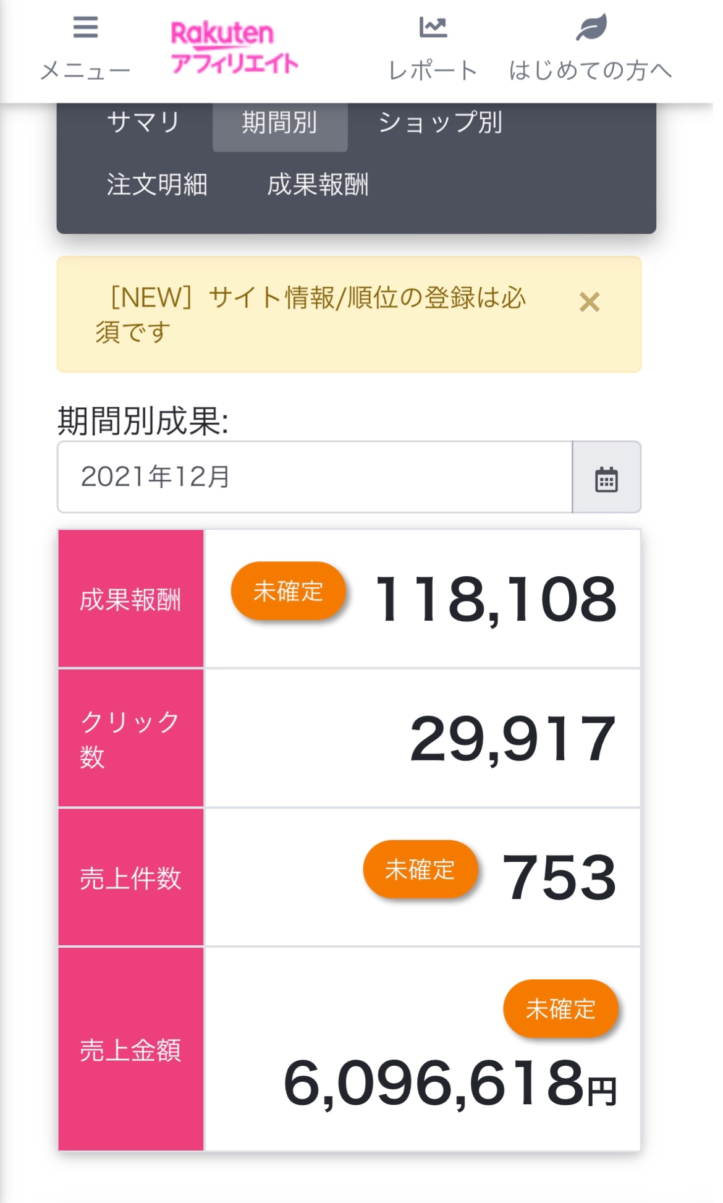The width and height of the screenshot is (723, 1203).
Task: Click the 2021年12月 period input field
Action: (315, 477)
